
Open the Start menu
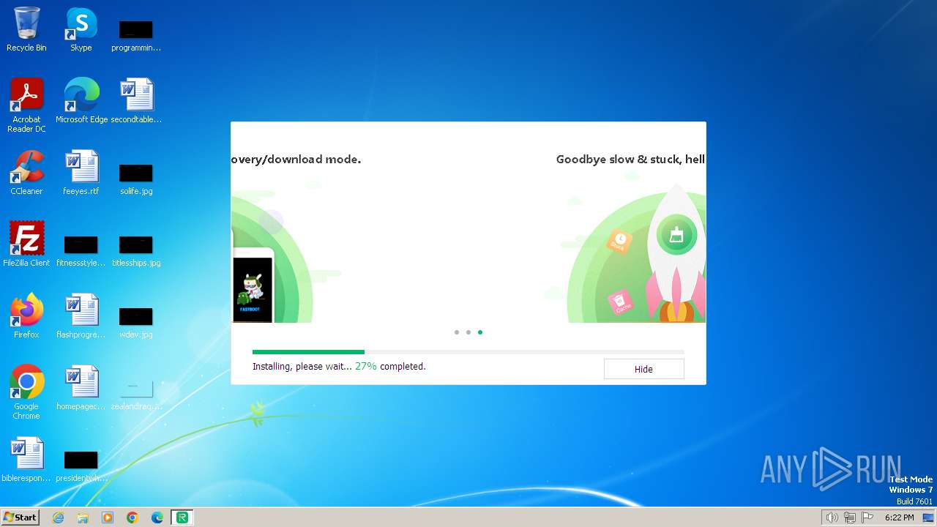click(x=20, y=517)
